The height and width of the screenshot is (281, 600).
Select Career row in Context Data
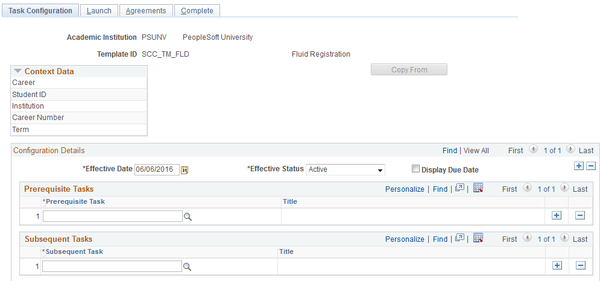[79, 83]
